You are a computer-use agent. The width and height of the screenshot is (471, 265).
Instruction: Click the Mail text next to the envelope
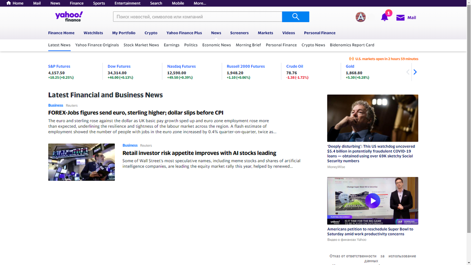coord(412,18)
